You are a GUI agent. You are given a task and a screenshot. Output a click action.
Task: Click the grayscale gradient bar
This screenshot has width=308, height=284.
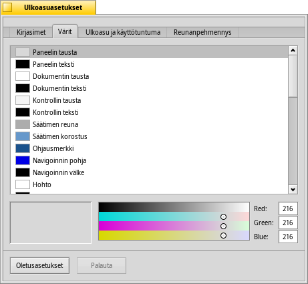174,207
